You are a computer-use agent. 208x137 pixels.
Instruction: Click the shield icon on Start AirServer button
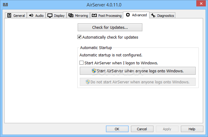click(94, 71)
